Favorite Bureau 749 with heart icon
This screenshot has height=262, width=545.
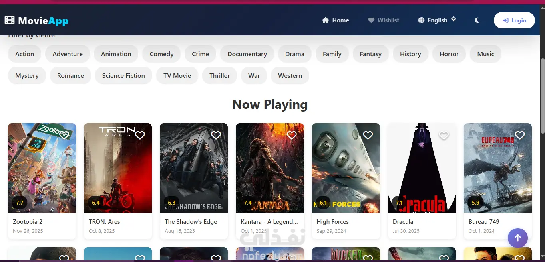point(520,135)
